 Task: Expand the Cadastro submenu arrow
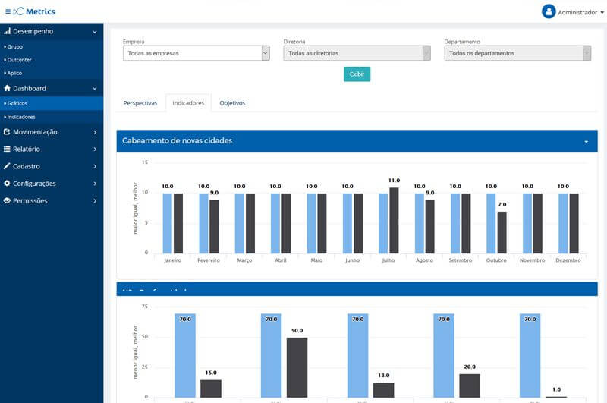95,166
